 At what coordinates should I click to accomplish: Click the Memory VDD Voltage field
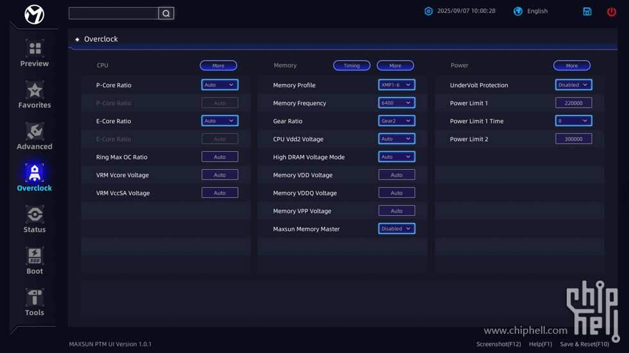(397, 175)
